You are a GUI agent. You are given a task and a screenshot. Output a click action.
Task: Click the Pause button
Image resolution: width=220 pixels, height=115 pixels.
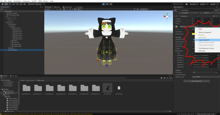[107, 4]
